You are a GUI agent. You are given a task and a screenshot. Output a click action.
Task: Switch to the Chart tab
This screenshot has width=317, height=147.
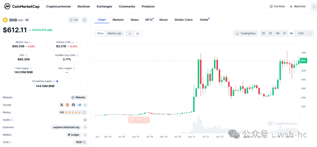102,20
